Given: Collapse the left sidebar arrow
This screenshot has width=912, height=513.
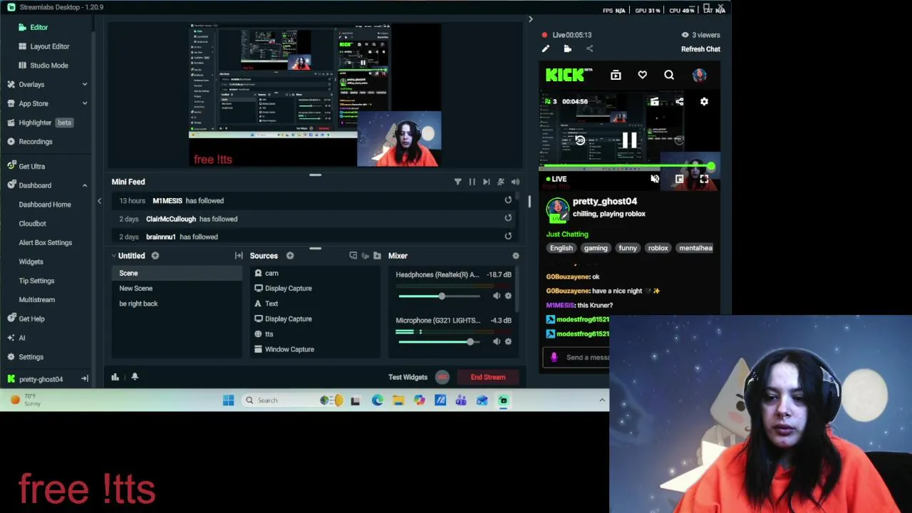Looking at the screenshot, I should [x=99, y=201].
